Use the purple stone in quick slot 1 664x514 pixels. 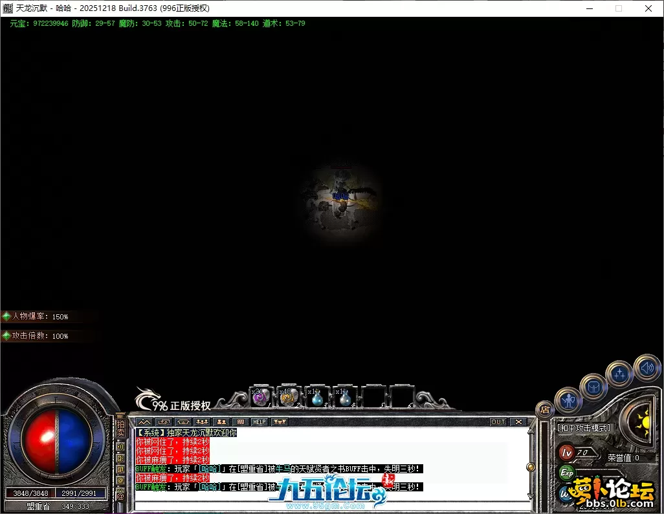click(x=261, y=397)
